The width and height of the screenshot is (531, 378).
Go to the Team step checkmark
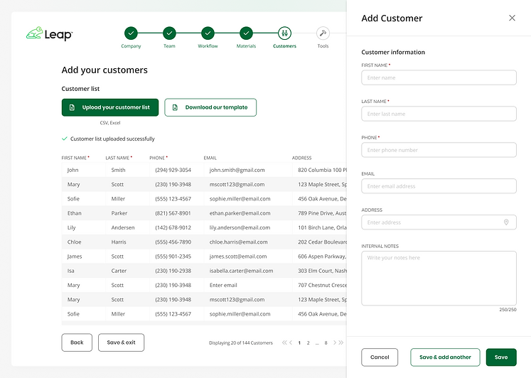click(x=169, y=33)
